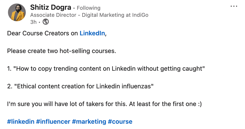Click the 'Dear Course Creators on' text

coord(42,33)
